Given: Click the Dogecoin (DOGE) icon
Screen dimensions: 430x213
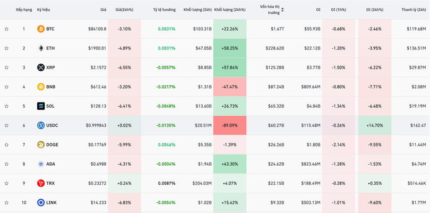Looking at the screenshot, I should pos(41,145).
